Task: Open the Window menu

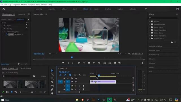Action: [44, 5]
